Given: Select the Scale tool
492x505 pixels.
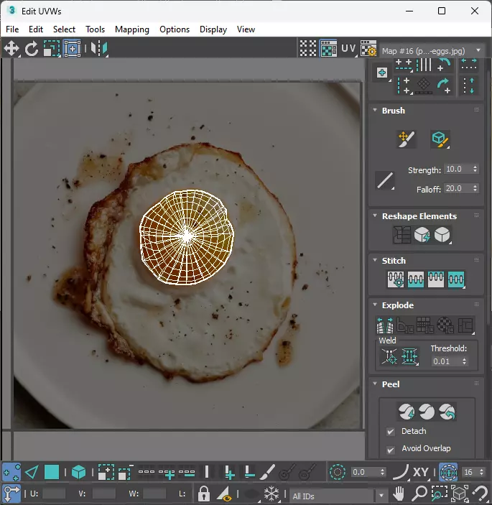Looking at the screenshot, I should click(x=52, y=49).
